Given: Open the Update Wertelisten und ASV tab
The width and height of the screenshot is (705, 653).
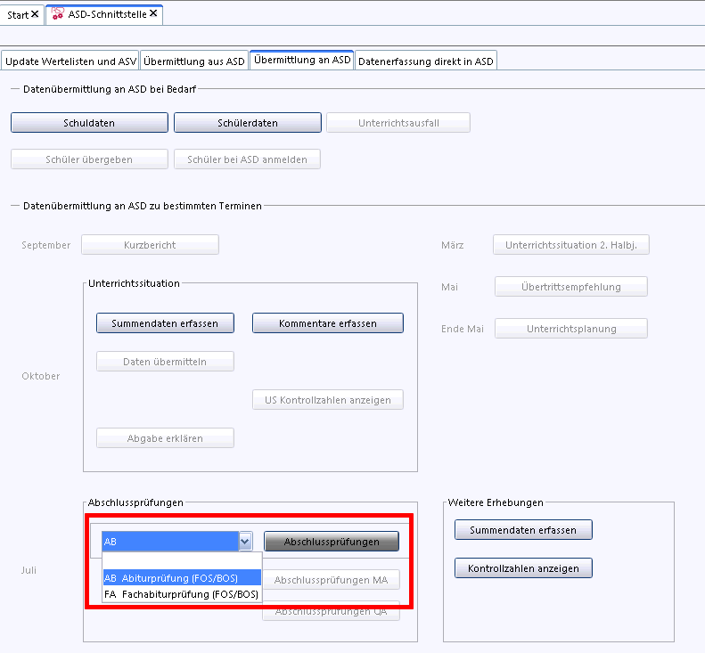Looking at the screenshot, I should coord(70,61).
